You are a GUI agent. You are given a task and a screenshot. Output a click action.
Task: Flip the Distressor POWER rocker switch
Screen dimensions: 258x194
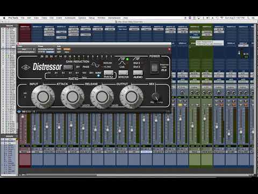click(154, 68)
